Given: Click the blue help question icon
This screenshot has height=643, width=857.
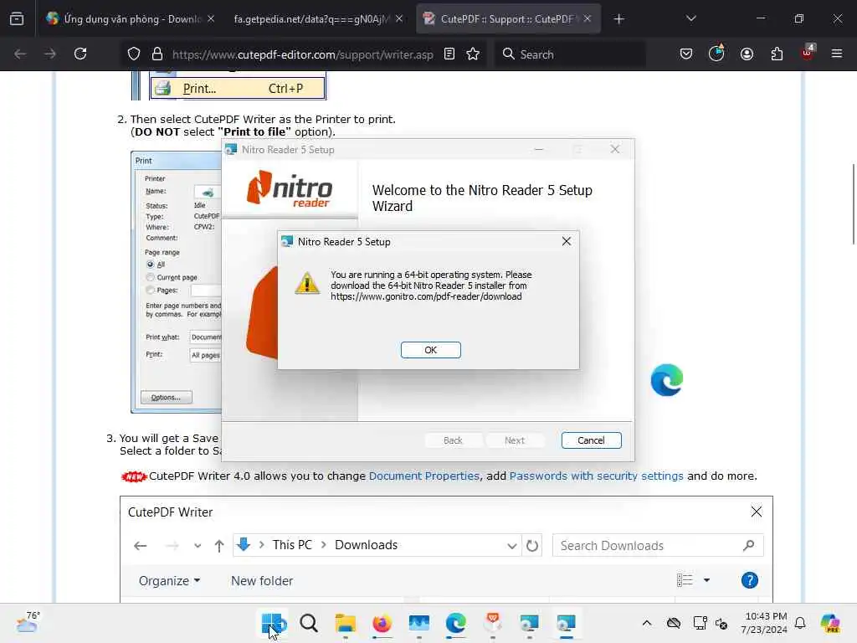Looking at the screenshot, I should [749, 580].
